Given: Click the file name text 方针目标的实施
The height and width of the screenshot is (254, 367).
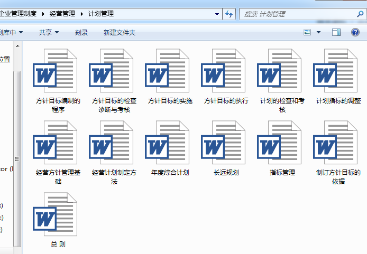Looking at the screenshot, I should [170, 101].
